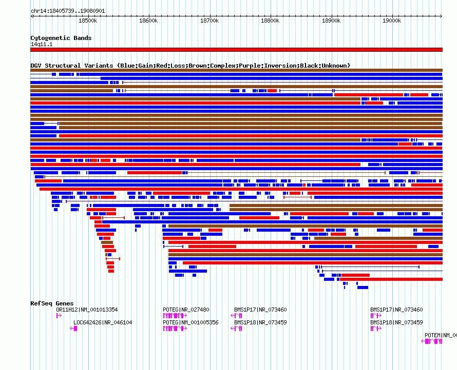This screenshot has width=457, height=370.
Task: Select the left BMS1P18 reverse-strand gene glyph
Action: pyautogui.click(x=236, y=328)
